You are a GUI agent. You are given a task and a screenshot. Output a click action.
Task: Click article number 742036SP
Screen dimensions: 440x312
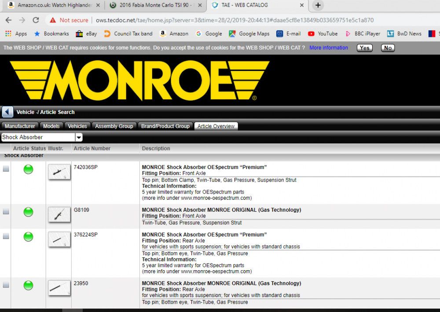86,167
